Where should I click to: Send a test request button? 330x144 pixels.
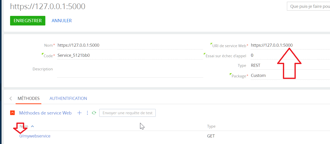(127, 113)
